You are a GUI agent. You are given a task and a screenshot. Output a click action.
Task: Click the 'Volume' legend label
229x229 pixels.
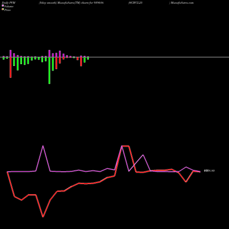(x=9, y=6)
